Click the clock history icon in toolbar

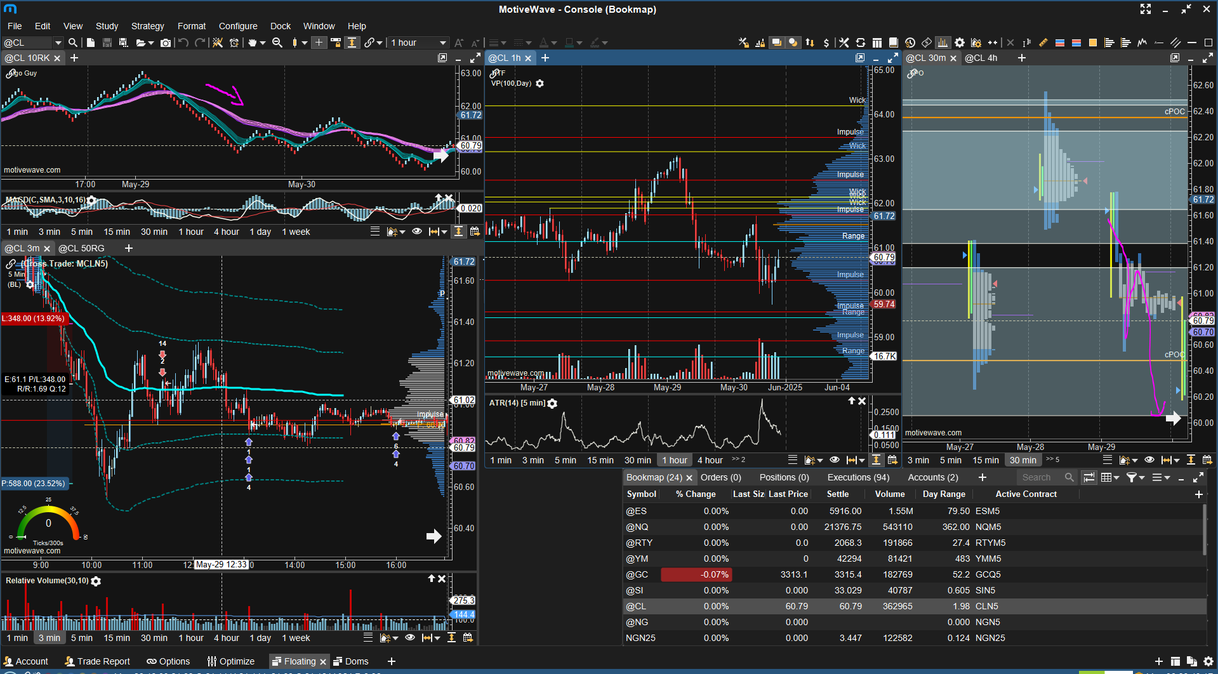(910, 43)
